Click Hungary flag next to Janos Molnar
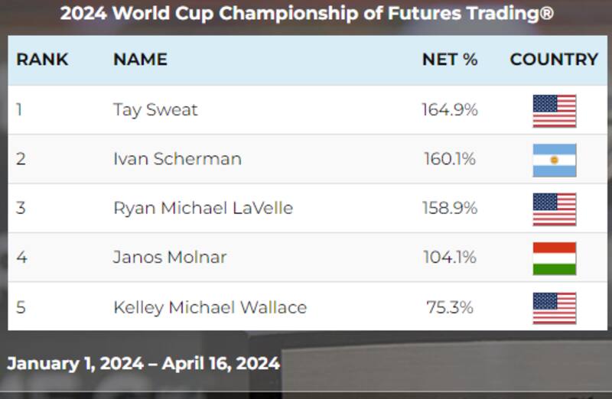 (x=554, y=258)
